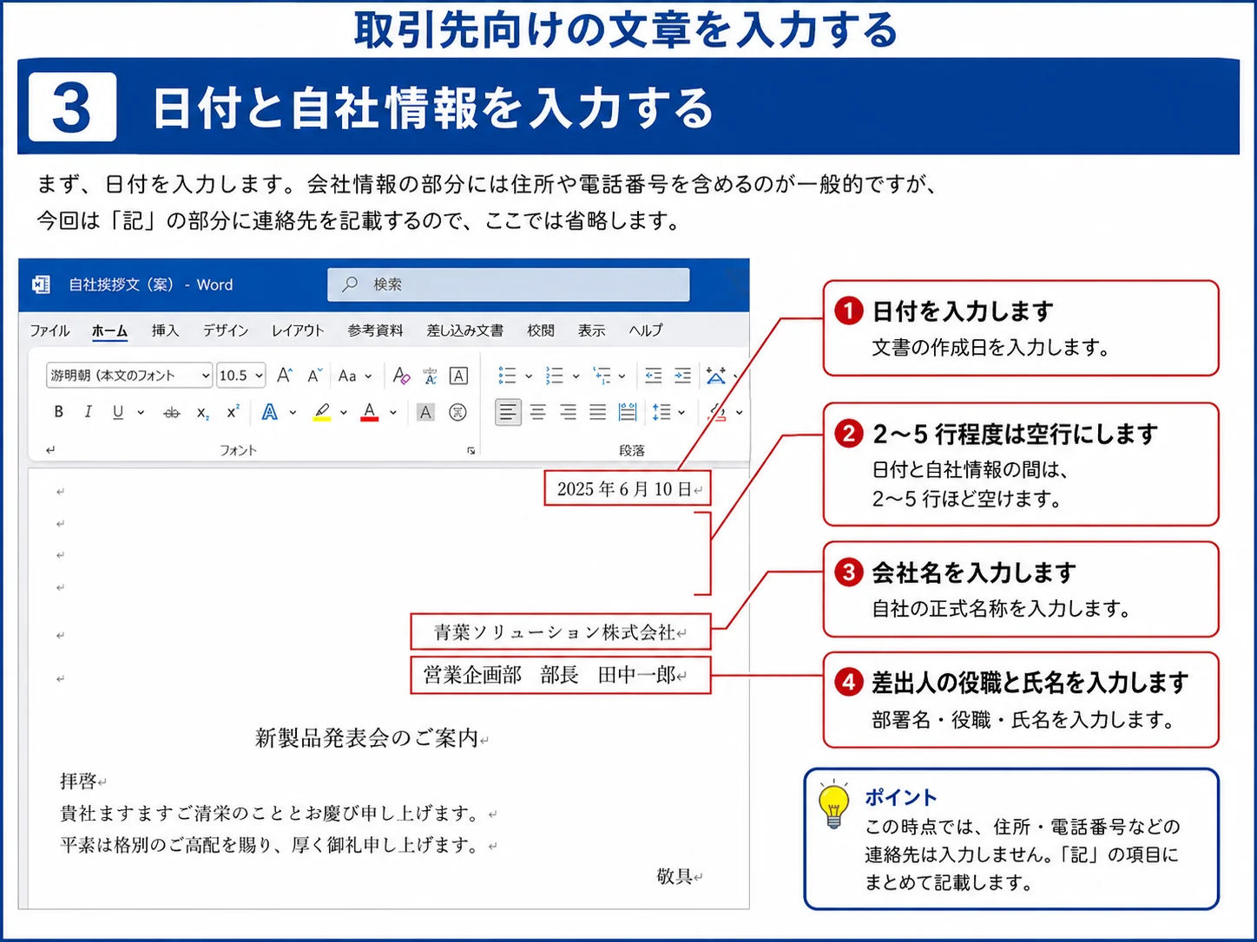The image size is (1257, 942).
Task: Apply Text Effects blue A icon
Action: coord(270,412)
